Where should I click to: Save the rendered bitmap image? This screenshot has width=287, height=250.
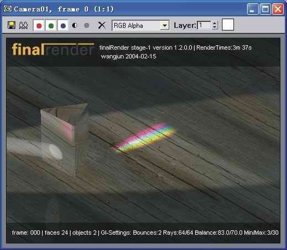pos(12,25)
